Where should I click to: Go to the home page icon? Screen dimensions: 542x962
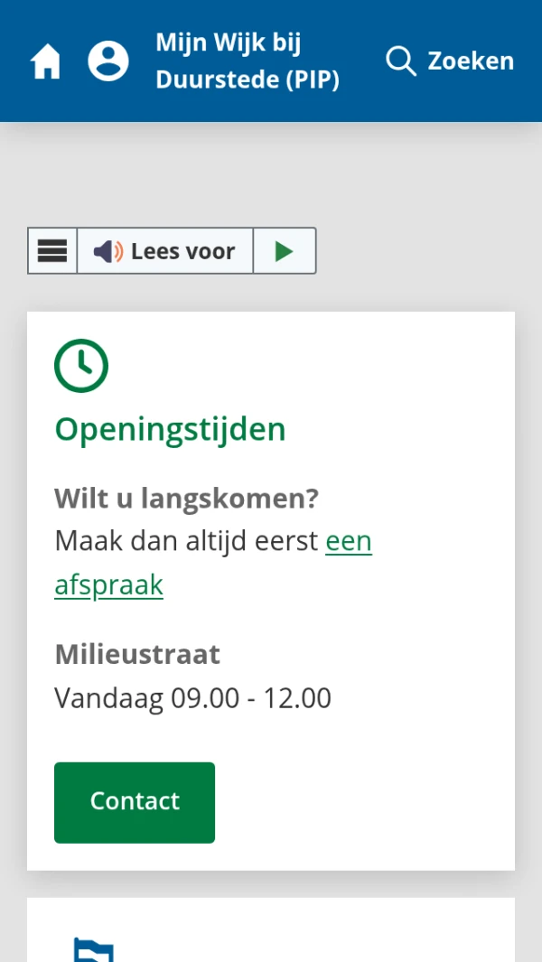(x=46, y=62)
